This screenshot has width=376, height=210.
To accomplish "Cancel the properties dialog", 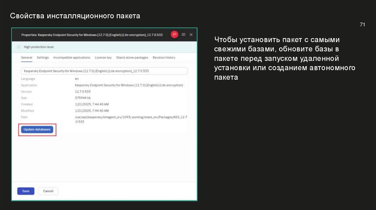I will tap(48, 191).
